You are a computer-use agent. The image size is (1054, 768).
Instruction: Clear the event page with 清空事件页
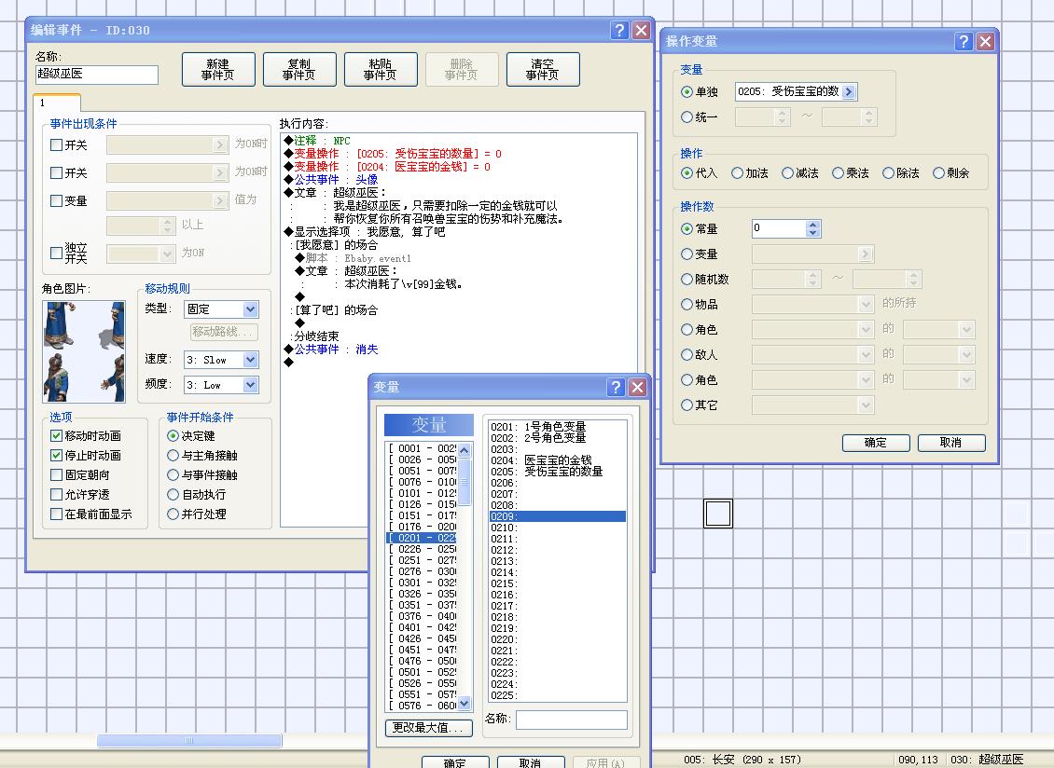tap(543, 69)
